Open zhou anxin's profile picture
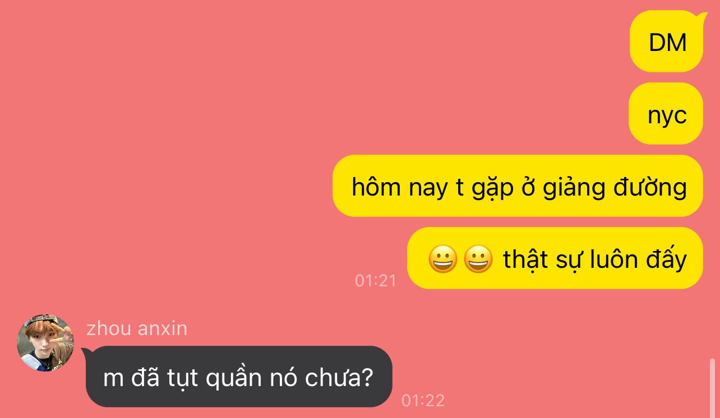Image resolution: width=720 pixels, height=418 pixels. pyautogui.click(x=45, y=343)
